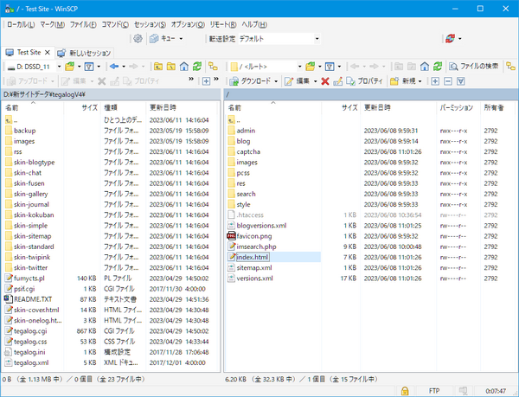Screen dimensions: 519x397
Task: Click remote selection filter icon beside minus
Action: (461, 81)
